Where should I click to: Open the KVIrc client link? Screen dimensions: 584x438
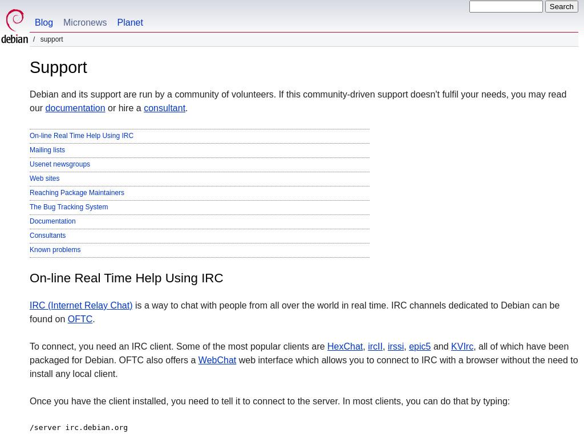pyautogui.click(x=462, y=346)
